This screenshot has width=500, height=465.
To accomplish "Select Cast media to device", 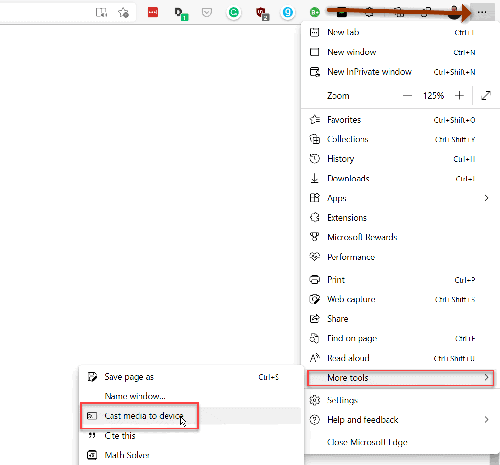I will pyautogui.click(x=144, y=416).
